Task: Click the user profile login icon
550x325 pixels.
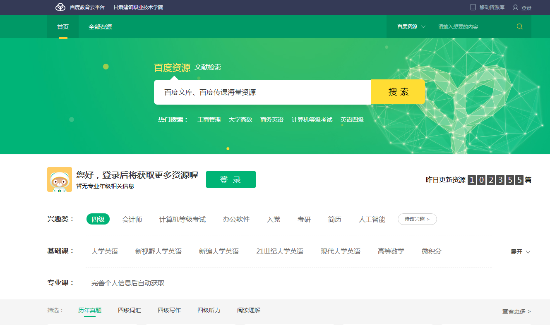Action: click(x=515, y=7)
